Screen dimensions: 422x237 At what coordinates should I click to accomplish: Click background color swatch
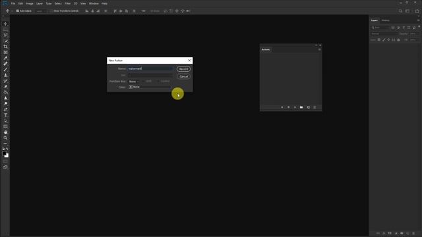click(x=7, y=156)
